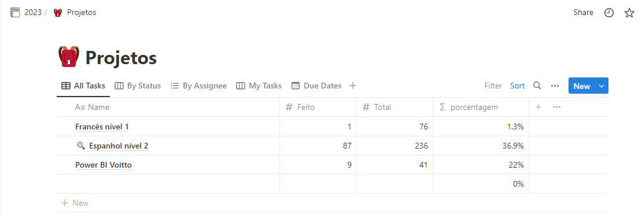Click the Total cell for Power BI Voitto
642x215 pixels.
[x=394, y=165]
